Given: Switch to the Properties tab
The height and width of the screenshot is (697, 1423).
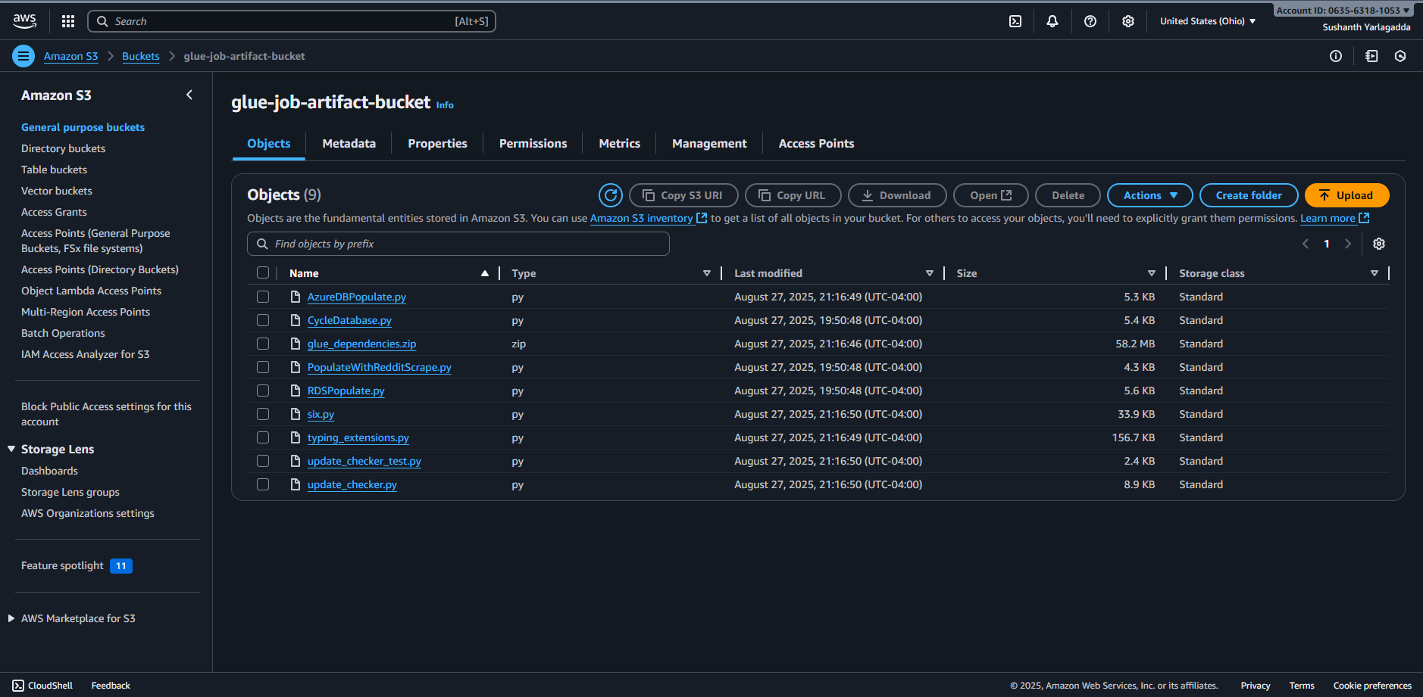Looking at the screenshot, I should 437,144.
